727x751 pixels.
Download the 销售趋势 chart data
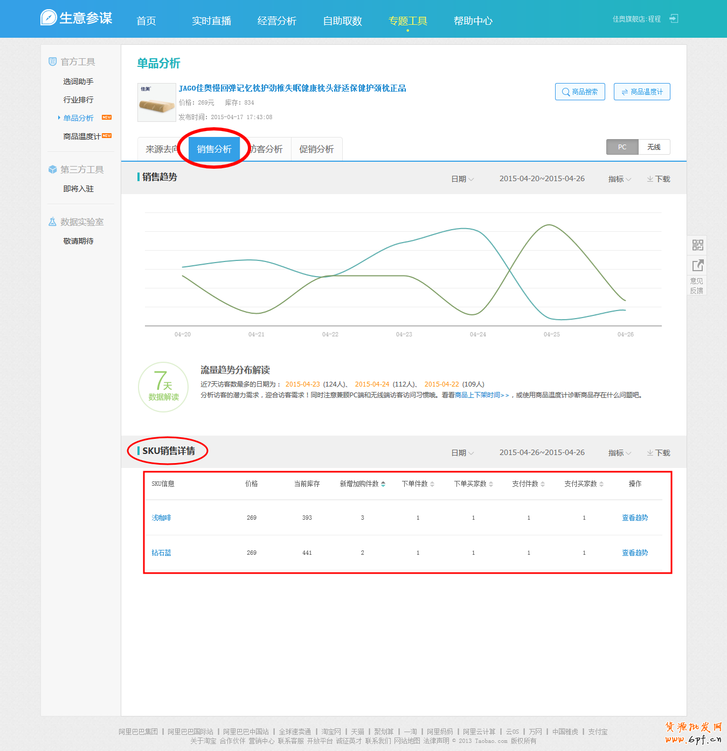tap(659, 179)
